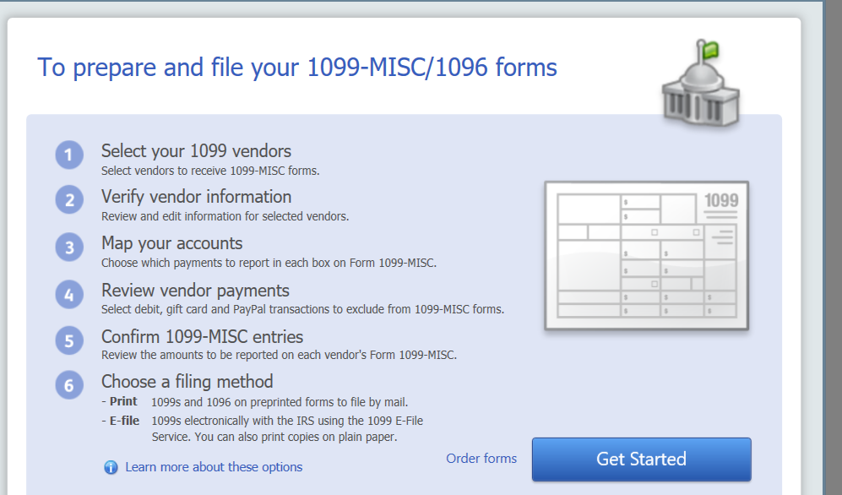
Task: Click the Select your 1099 vendors heading
Action: (196, 151)
